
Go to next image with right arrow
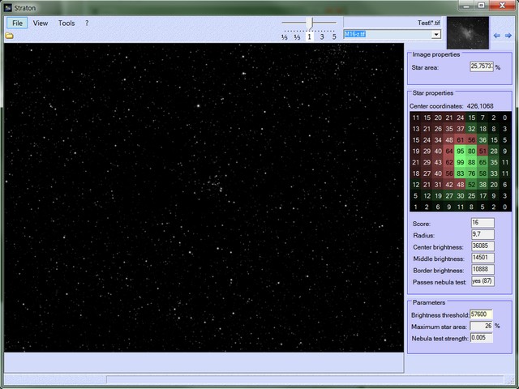pos(508,36)
